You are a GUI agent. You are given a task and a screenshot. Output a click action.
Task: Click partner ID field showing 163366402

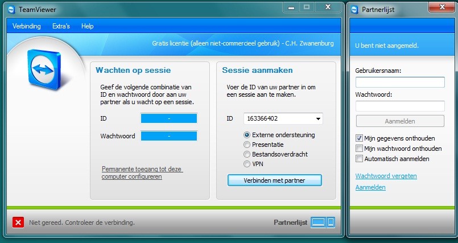[283, 118]
